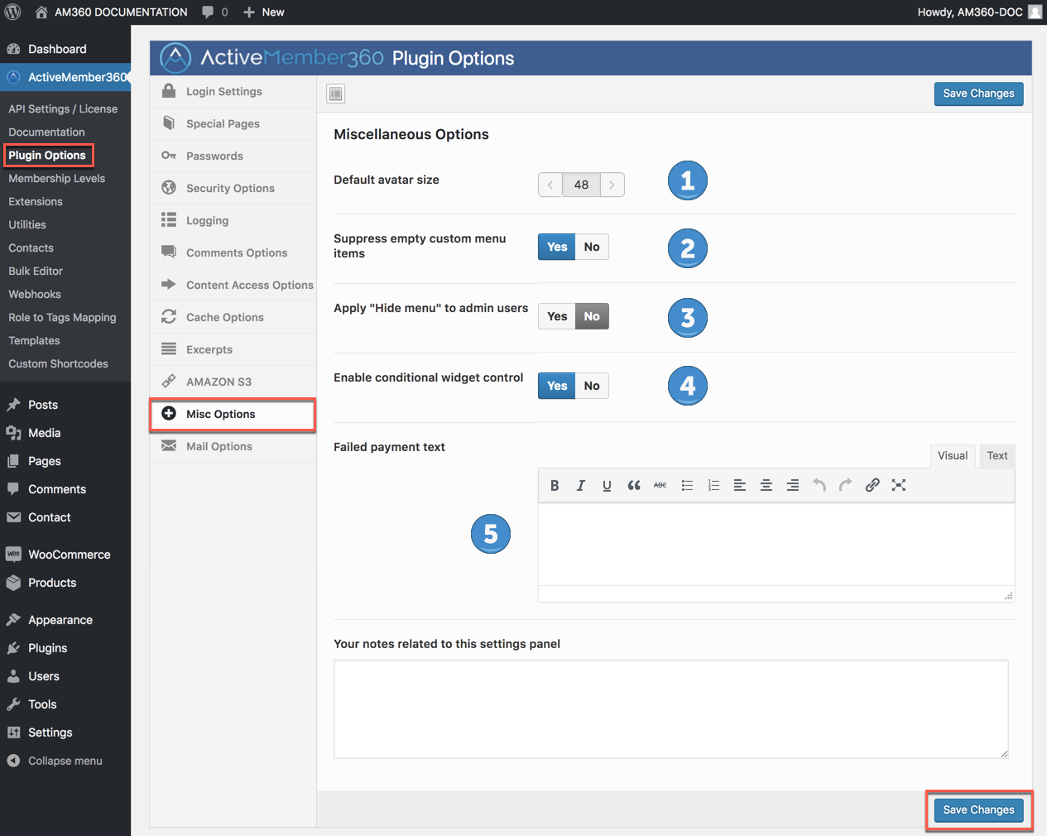Switch editor to the Visual tab
Screen dimensions: 1047x836
(x=953, y=456)
